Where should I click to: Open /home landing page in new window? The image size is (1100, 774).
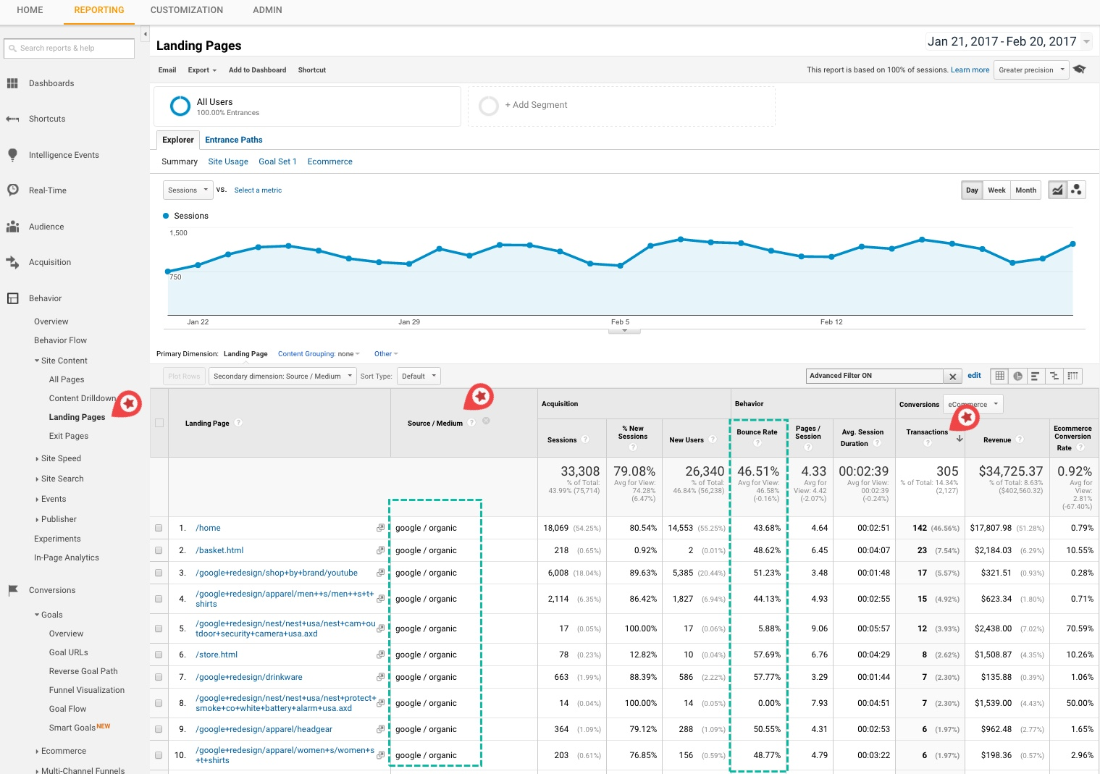point(380,528)
